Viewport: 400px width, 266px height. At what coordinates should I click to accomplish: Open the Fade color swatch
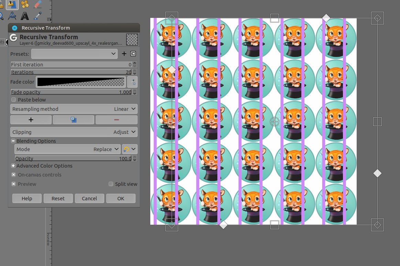click(x=81, y=82)
